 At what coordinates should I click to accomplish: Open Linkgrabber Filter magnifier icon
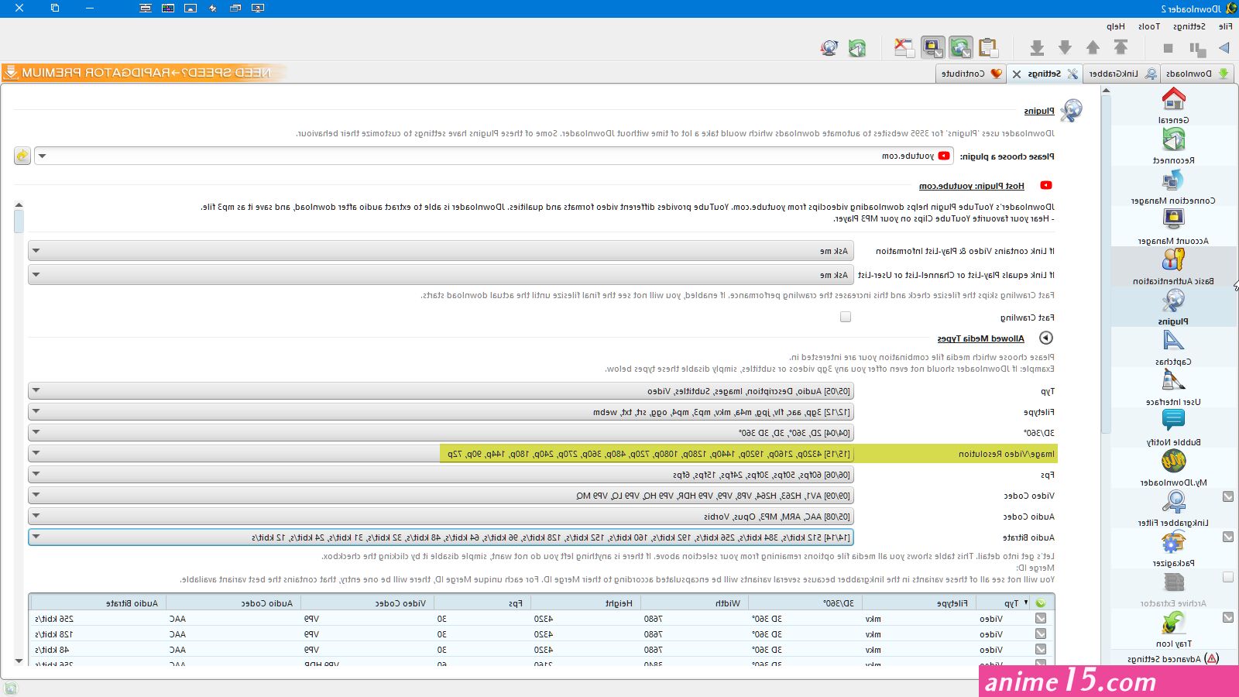[x=1174, y=502]
